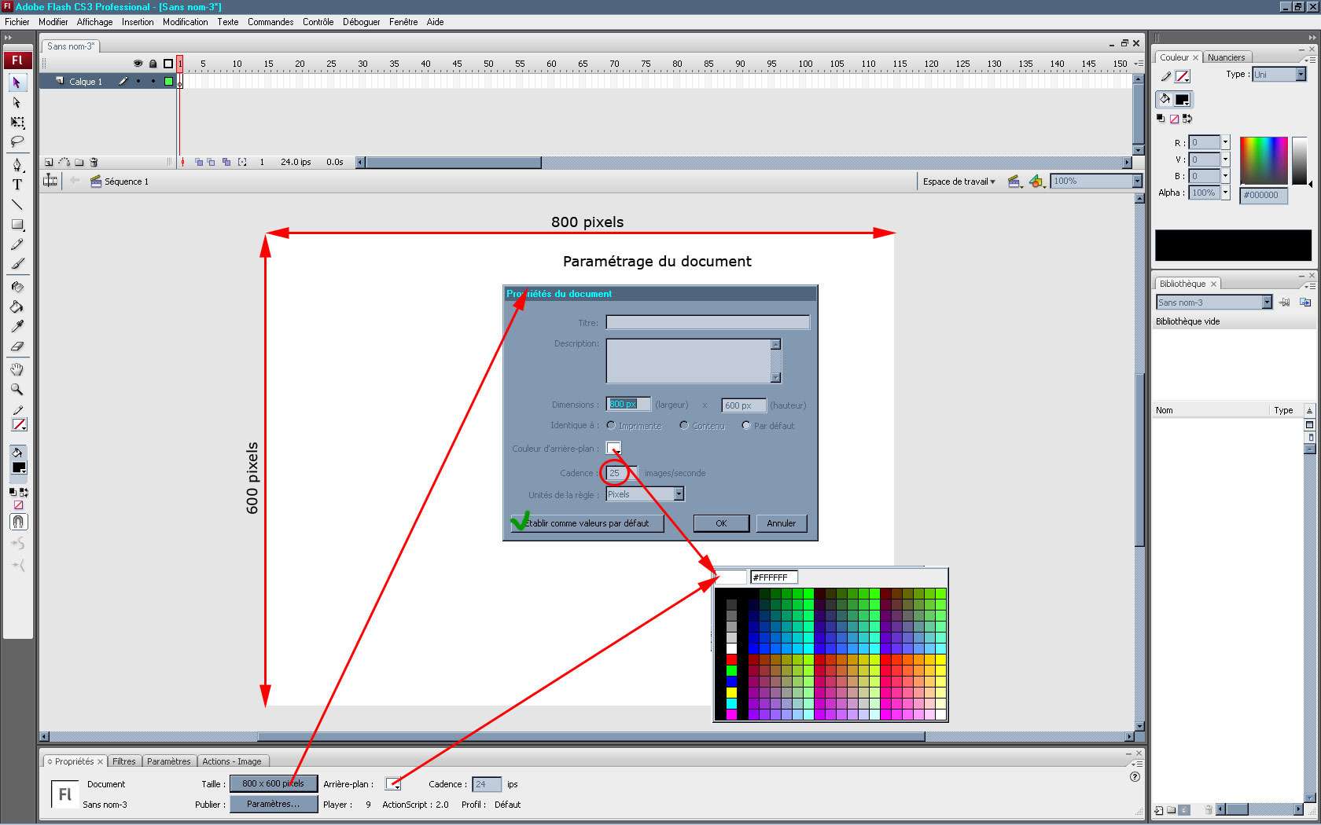This screenshot has height=825, width=1321.
Task: Select the Free Transform tool
Action: point(17,123)
